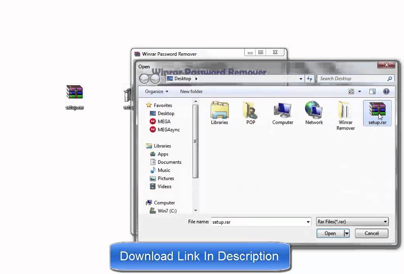Screen dimensions: 404x274
Task: Select the Computer icon in the file list
Action: point(283,113)
